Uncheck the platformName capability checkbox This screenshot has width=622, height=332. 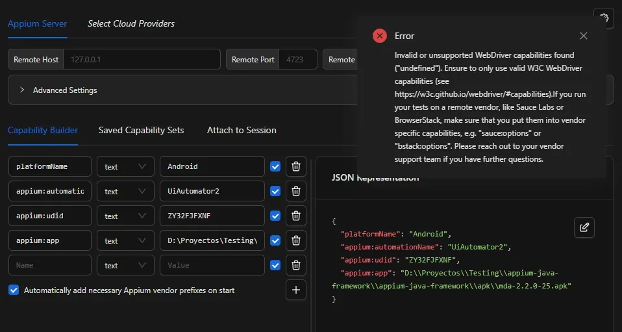click(275, 166)
